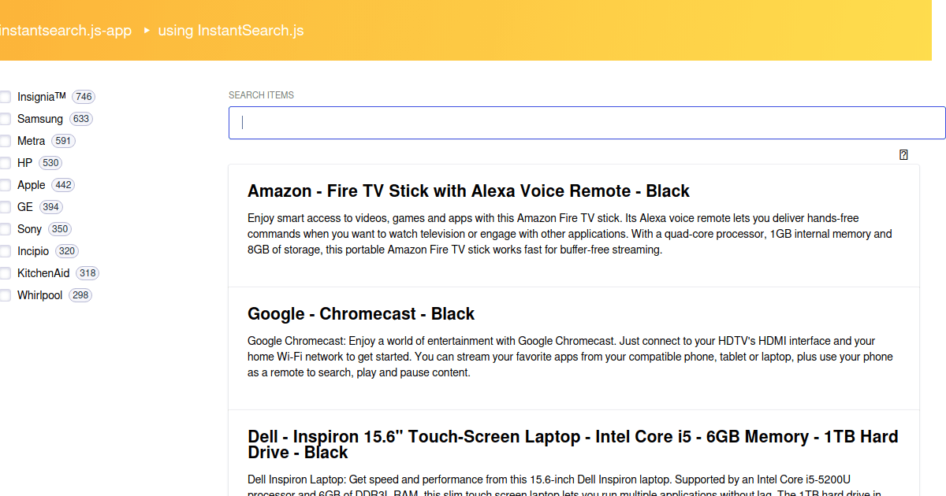Enable the InsigniaTM brand filter
The width and height of the screenshot is (946, 496).
[5, 96]
